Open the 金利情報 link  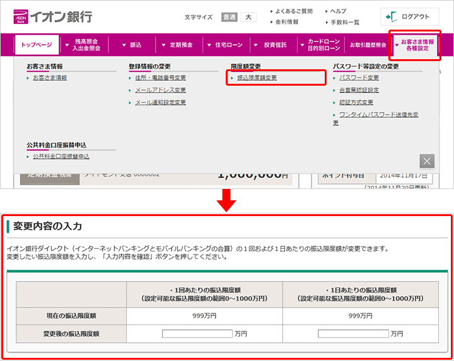(287, 22)
